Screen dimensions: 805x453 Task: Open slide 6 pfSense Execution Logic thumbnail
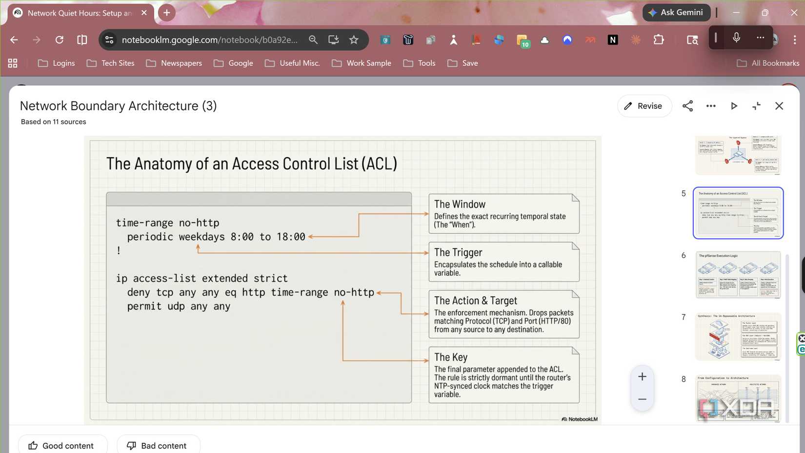tap(738, 275)
